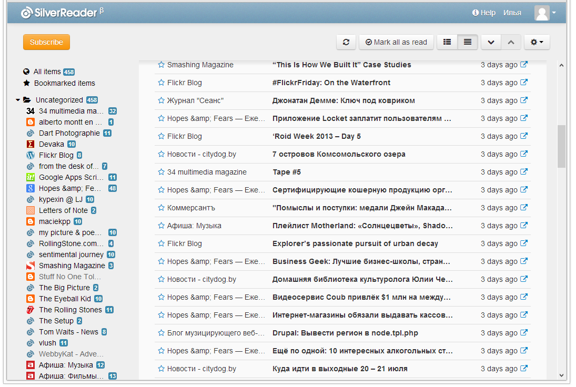Viewport: 576px width, 387px height.
Task: Open Ещё по одной external link icon
Action: click(x=524, y=350)
